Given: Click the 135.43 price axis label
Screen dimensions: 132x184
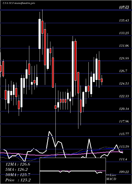Looking at the screenshot, I should click(x=124, y=21).
